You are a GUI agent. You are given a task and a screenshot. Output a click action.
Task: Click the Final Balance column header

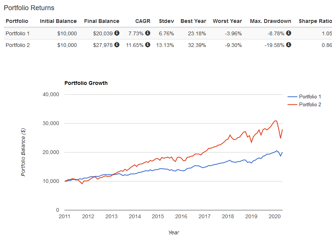click(102, 21)
